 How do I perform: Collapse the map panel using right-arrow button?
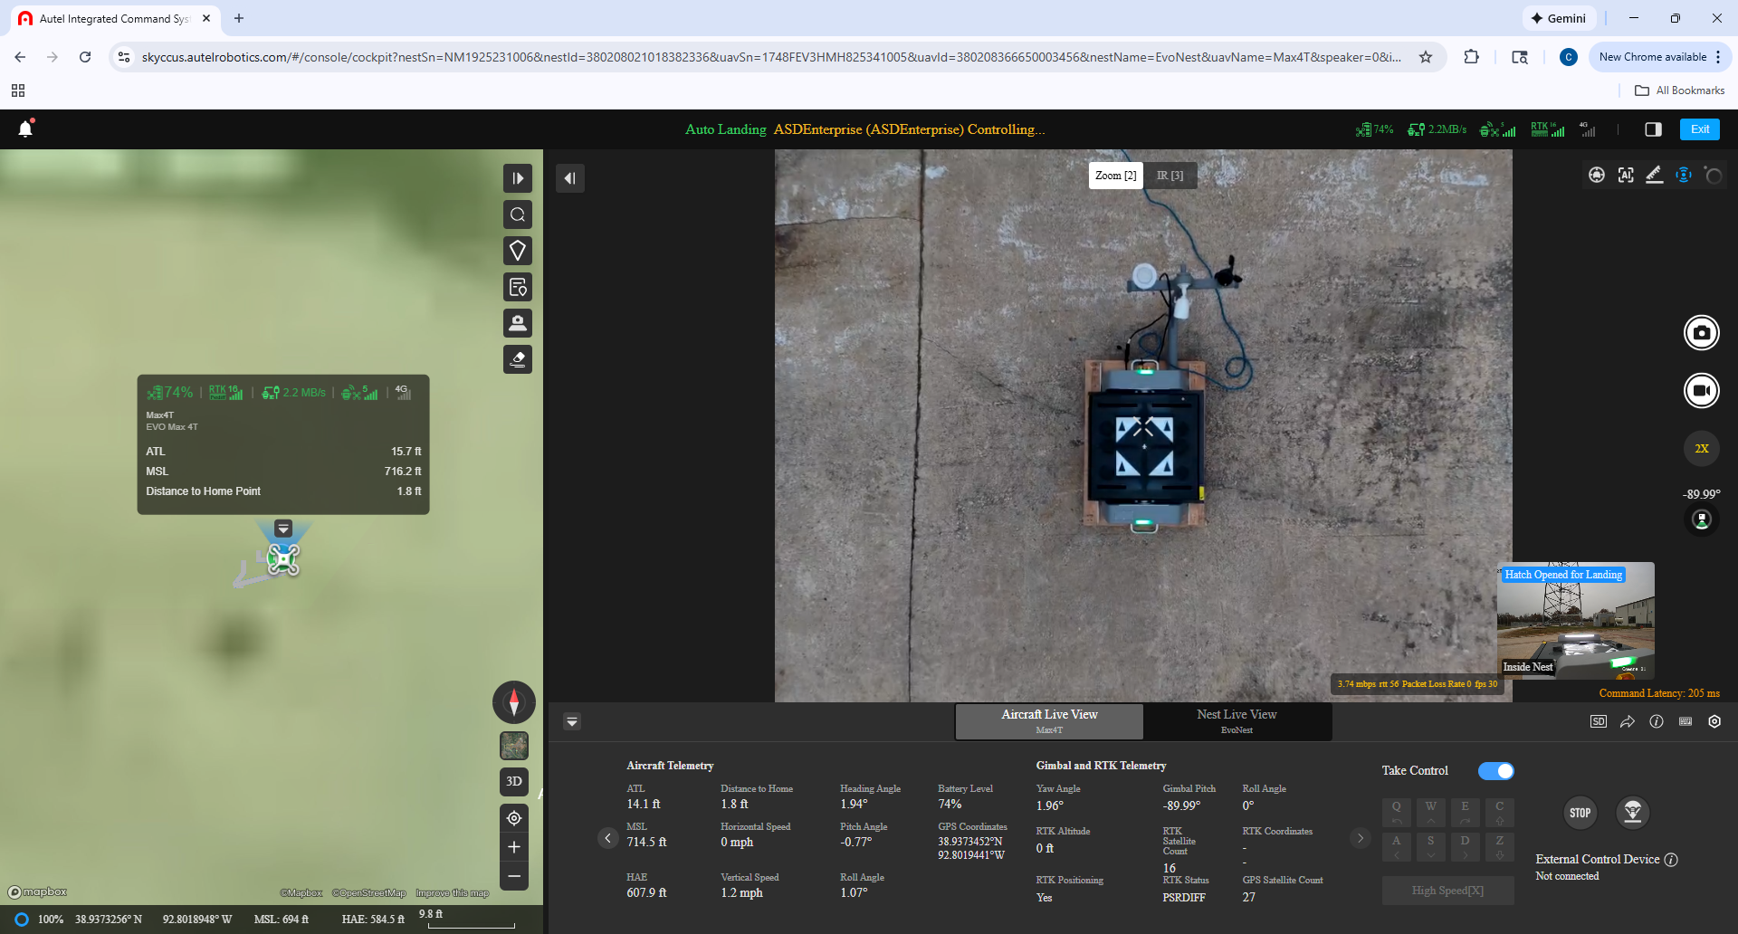[518, 178]
